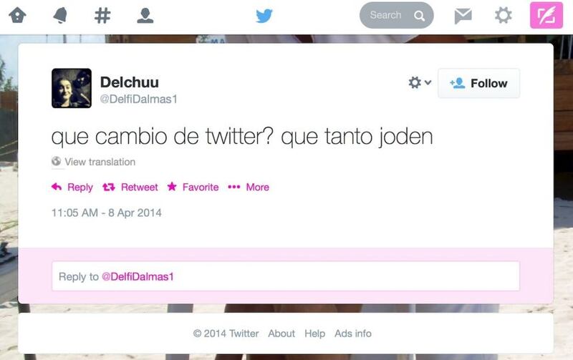Open the Discover hashtag icon
The height and width of the screenshot is (360, 573).
(x=102, y=15)
